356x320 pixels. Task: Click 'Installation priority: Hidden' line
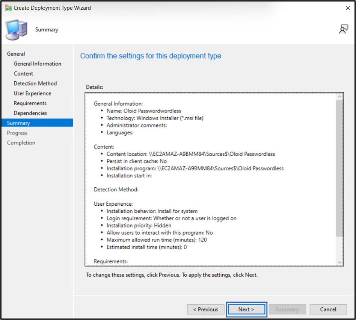(x=139, y=226)
